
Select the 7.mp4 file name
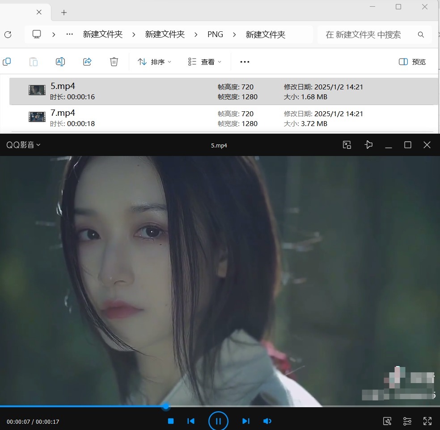point(63,113)
